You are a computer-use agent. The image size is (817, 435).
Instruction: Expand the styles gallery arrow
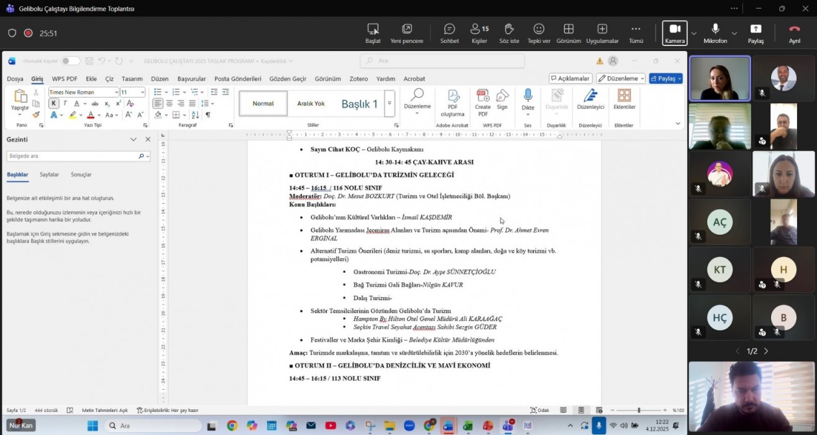click(x=390, y=104)
